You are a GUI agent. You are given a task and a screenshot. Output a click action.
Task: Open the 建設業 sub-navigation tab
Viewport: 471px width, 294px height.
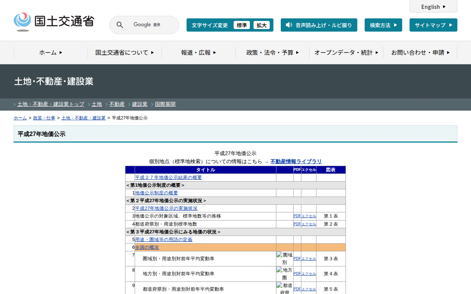click(139, 104)
